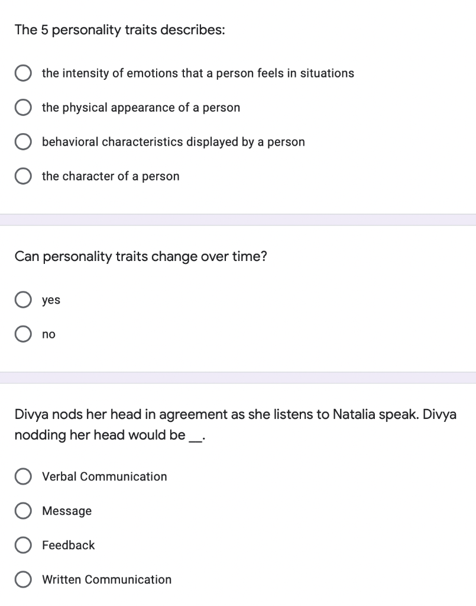Click the 'behavioral characteristics displayed by a person' text
This screenshot has width=476, height=606.
173,142
